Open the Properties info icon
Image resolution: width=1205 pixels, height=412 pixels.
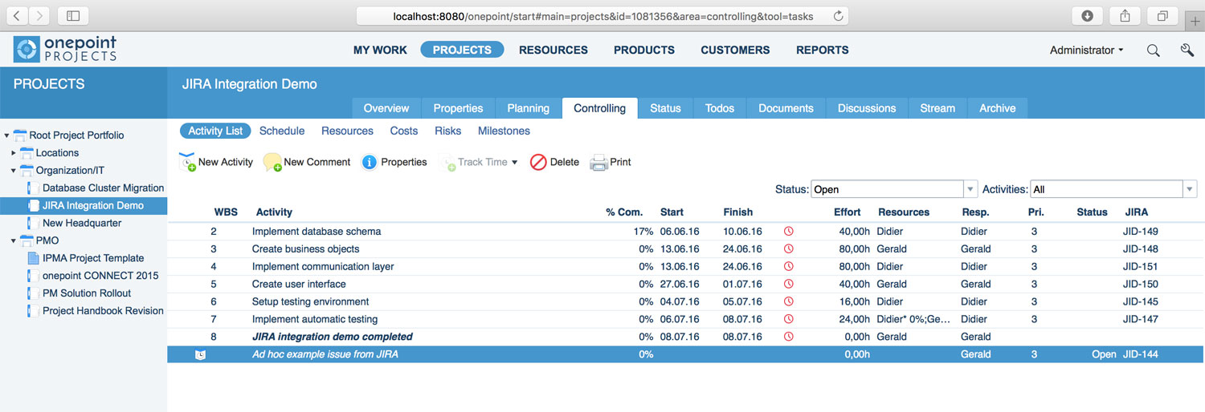pos(370,162)
